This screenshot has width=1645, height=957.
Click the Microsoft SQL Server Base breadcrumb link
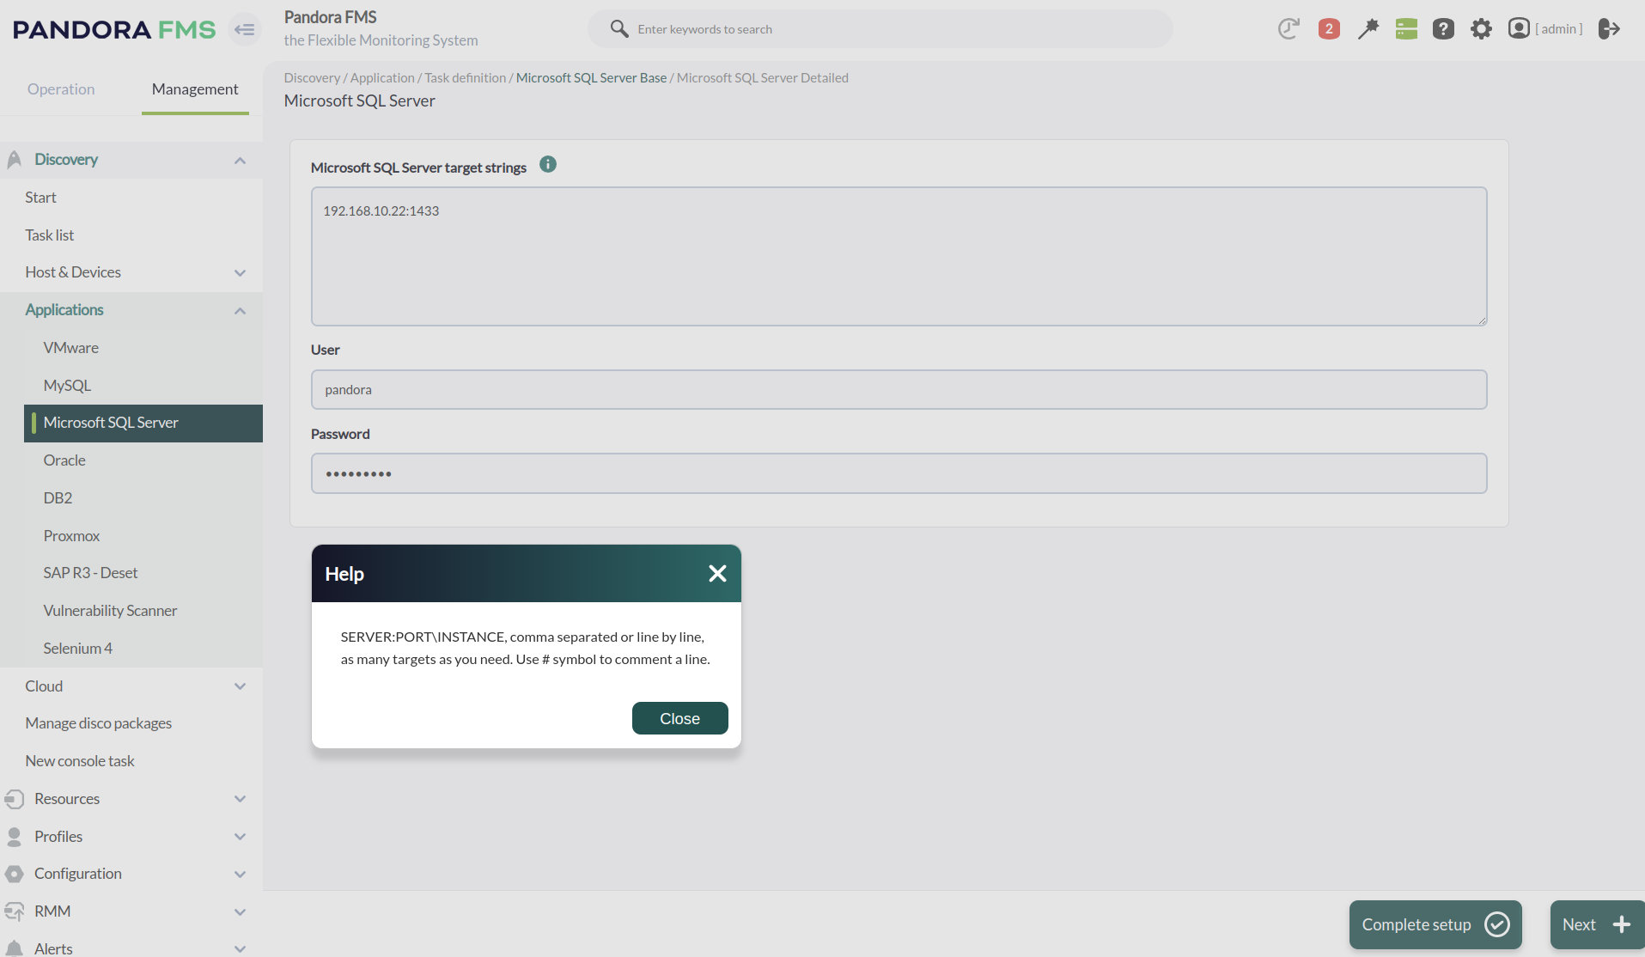point(591,78)
